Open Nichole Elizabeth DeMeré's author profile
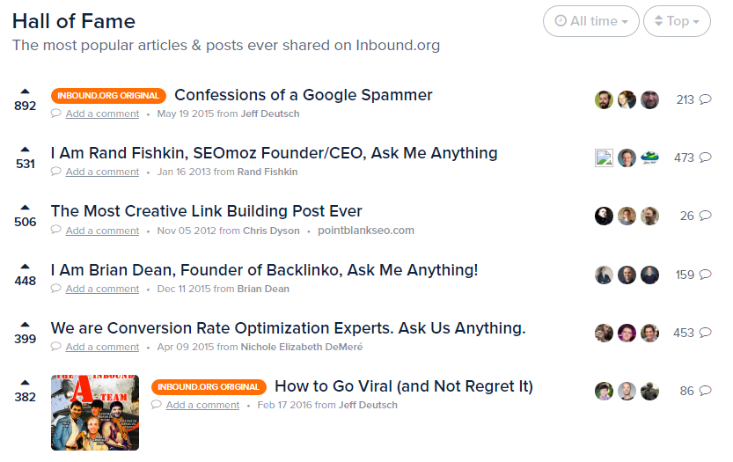Image resolution: width=733 pixels, height=462 pixels. 302,347
